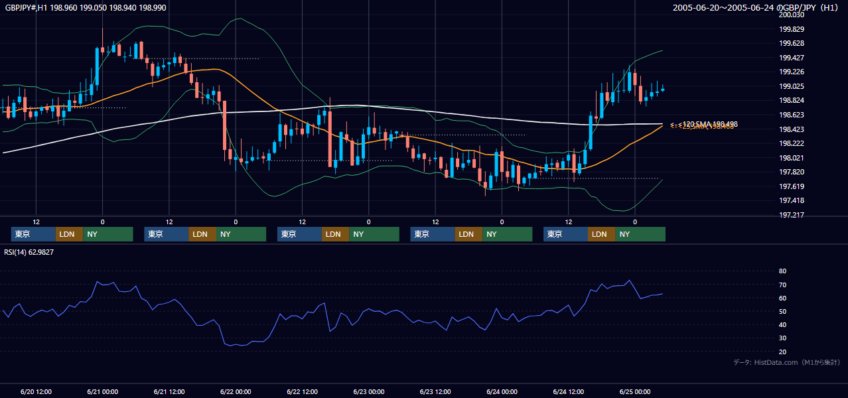Click the 東京 session box for 6/24
848x398 pixels.
(565, 234)
